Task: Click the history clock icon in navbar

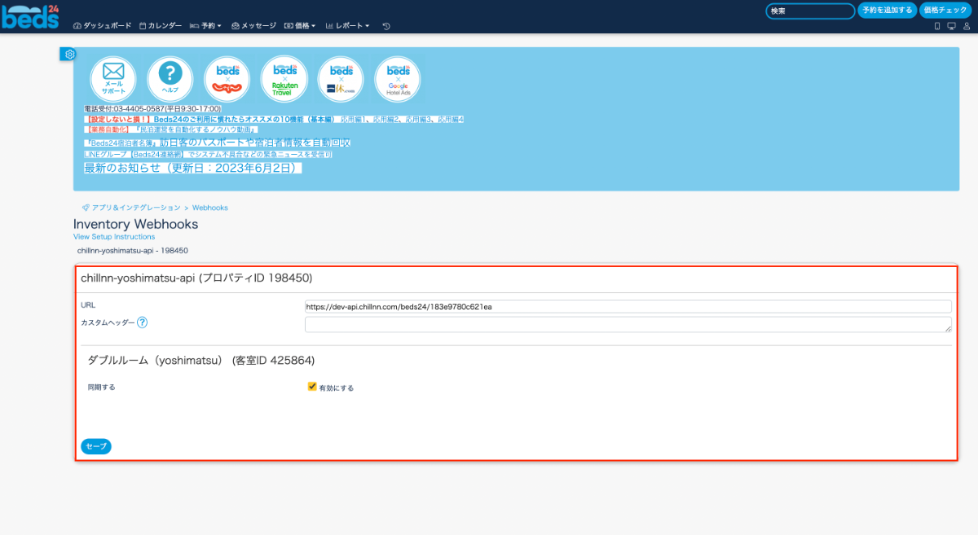Action: (x=386, y=26)
